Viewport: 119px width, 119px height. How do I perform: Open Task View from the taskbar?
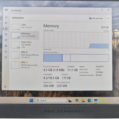[x=70, y=101]
